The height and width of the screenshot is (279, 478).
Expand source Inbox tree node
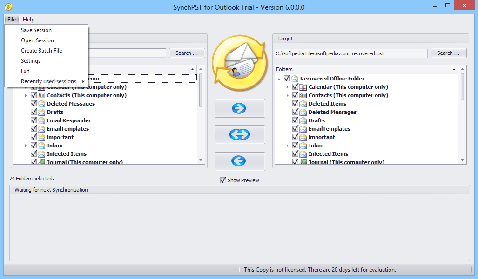26,146
